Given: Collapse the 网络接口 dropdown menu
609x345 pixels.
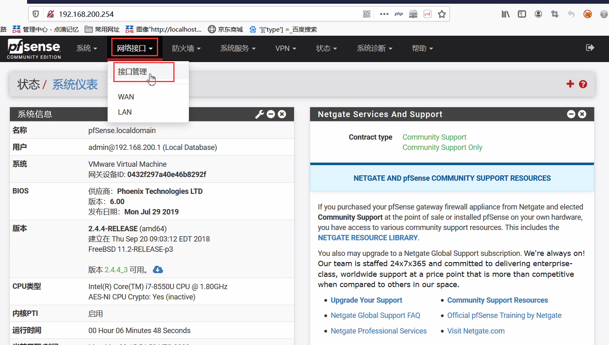Looking at the screenshot, I should 135,48.
